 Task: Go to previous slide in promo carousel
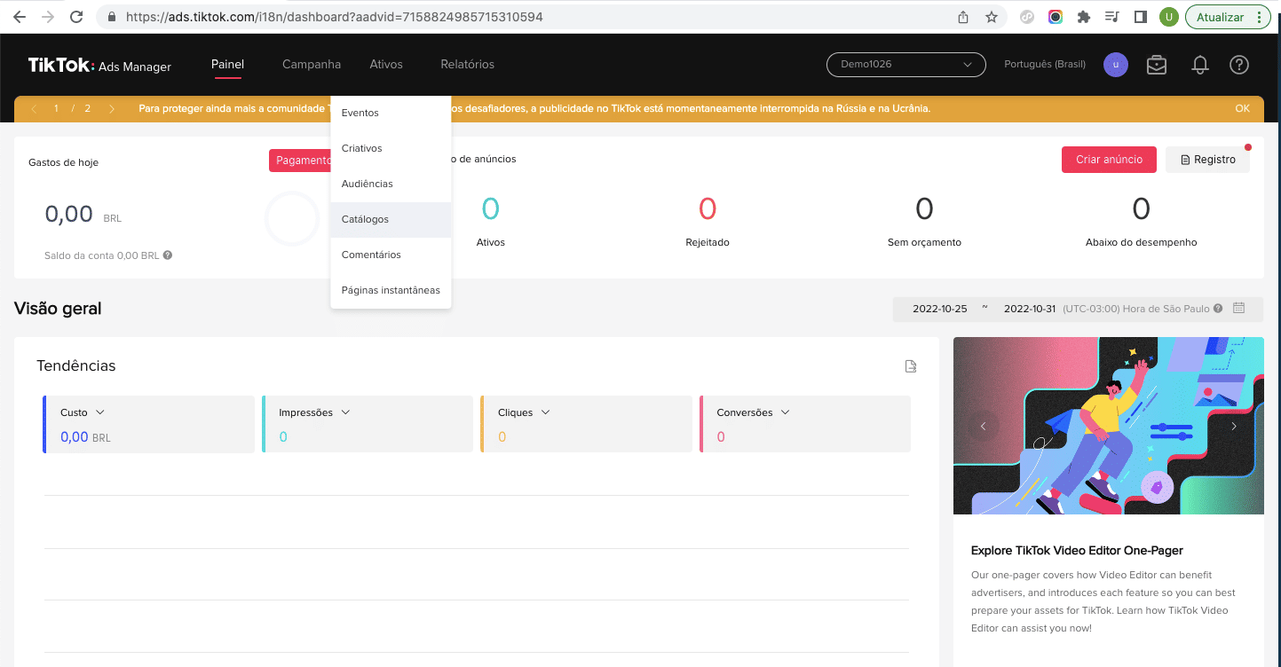point(983,426)
